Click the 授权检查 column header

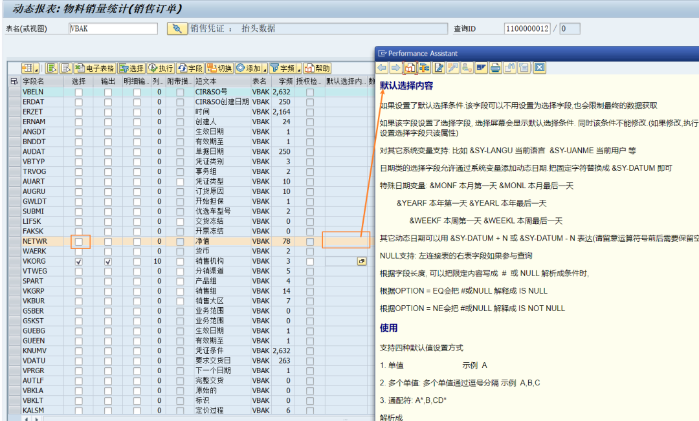click(x=309, y=81)
